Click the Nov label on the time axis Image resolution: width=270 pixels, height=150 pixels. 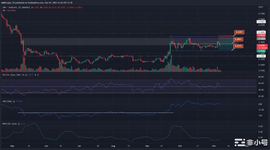pos(214,146)
